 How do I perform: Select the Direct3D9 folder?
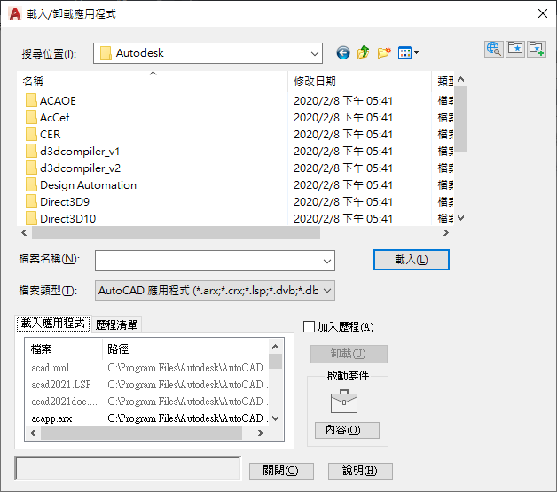pyautogui.click(x=58, y=201)
